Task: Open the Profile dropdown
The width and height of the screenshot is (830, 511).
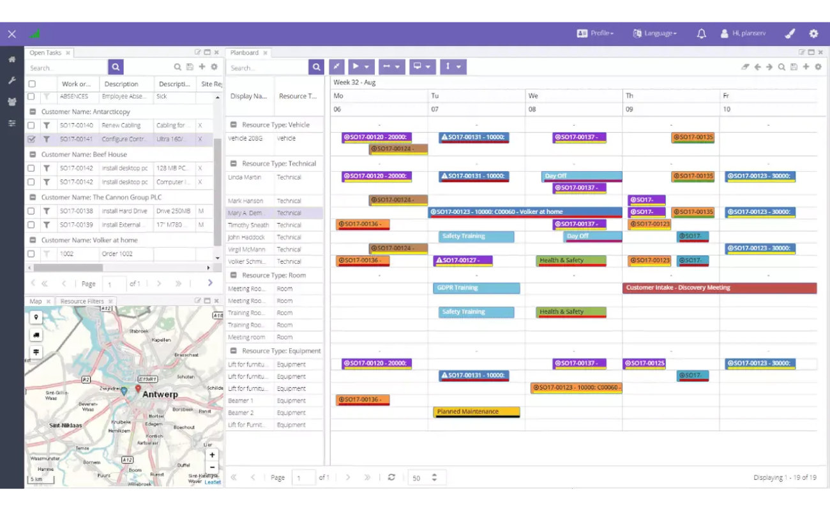Action: click(595, 34)
